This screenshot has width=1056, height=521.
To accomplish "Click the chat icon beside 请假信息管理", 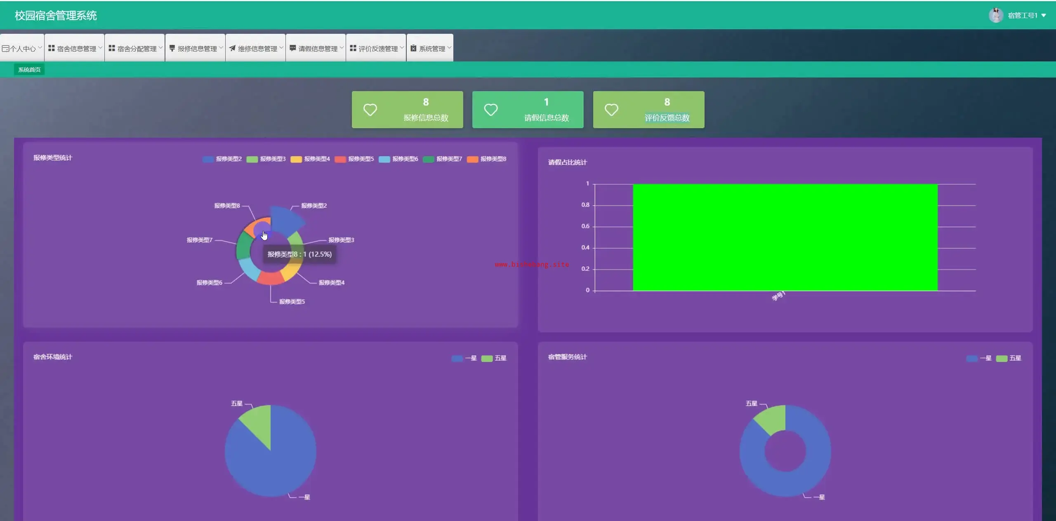I will click(x=292, y=48).
